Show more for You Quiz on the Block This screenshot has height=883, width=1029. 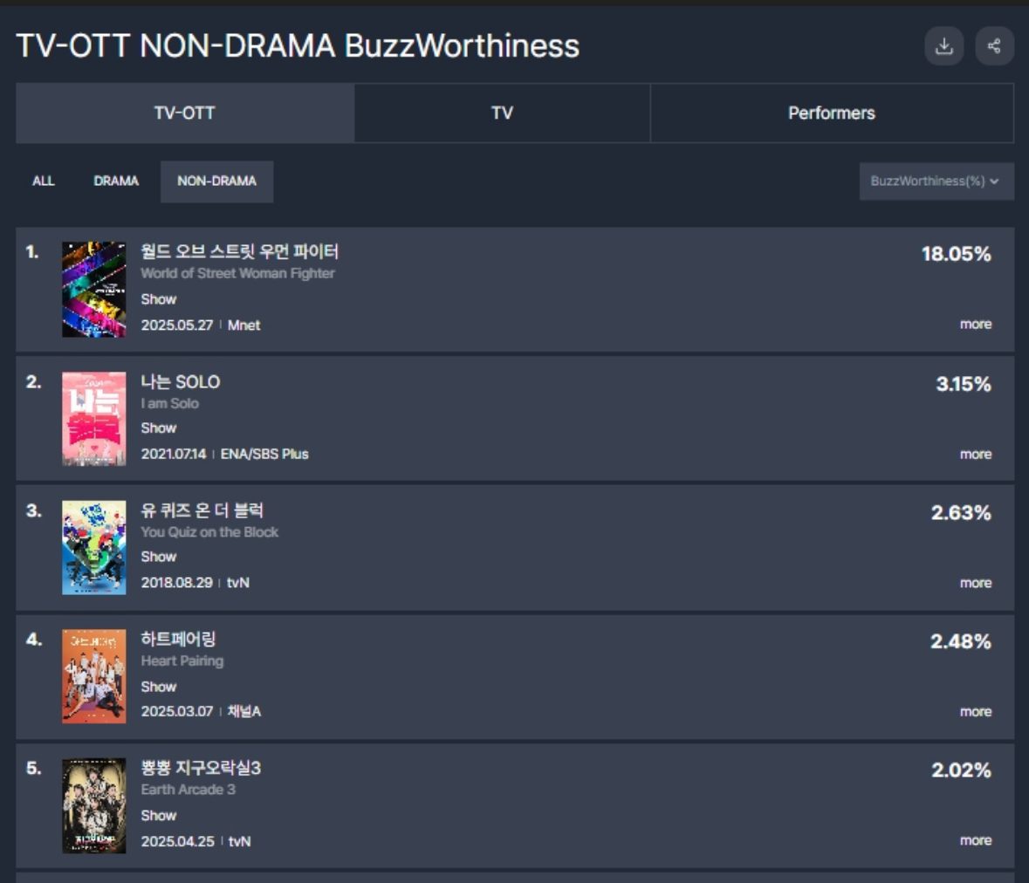975,583
